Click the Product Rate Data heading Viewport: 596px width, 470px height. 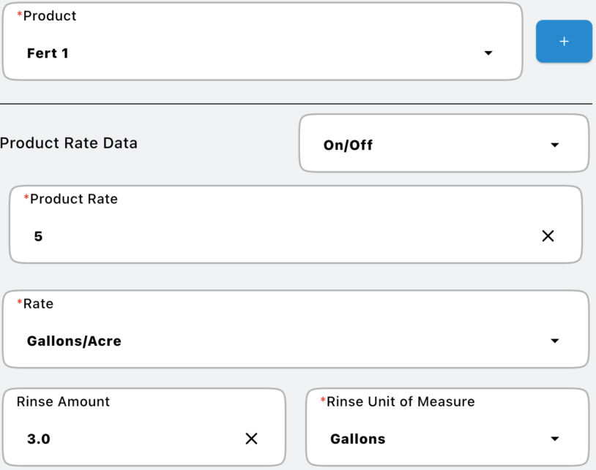(x=69, y=143)
